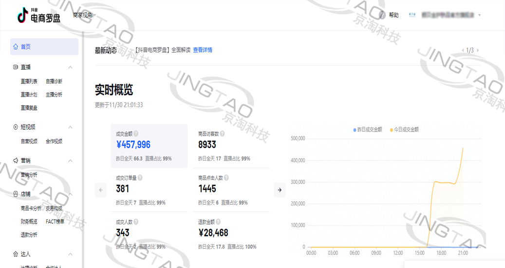Click right arrow to show next metrics
This screenshot has height=268, width=505.
(x=280, y=190)
